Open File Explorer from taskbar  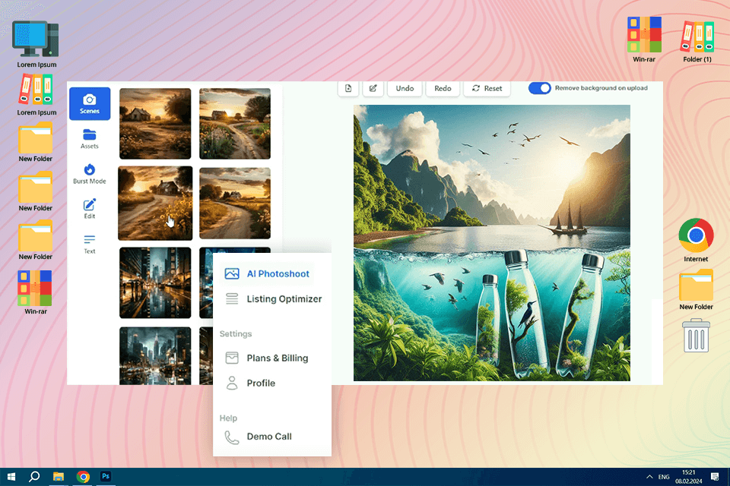[59, 477]
